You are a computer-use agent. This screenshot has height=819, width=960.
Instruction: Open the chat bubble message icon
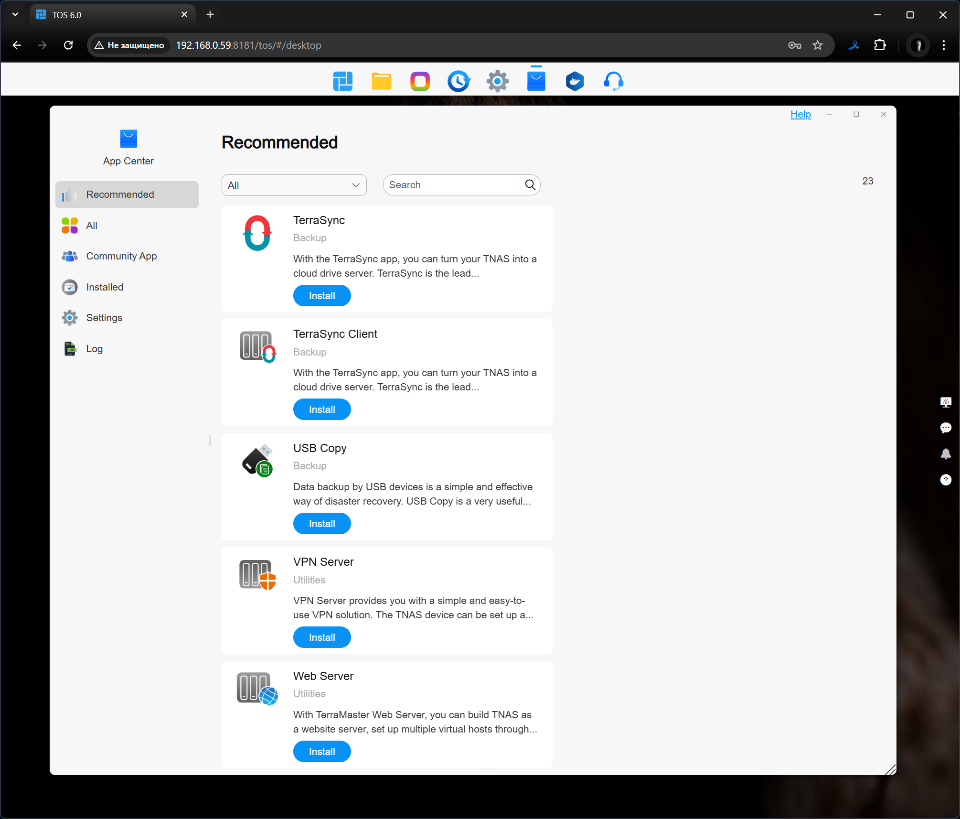point(945,428)
